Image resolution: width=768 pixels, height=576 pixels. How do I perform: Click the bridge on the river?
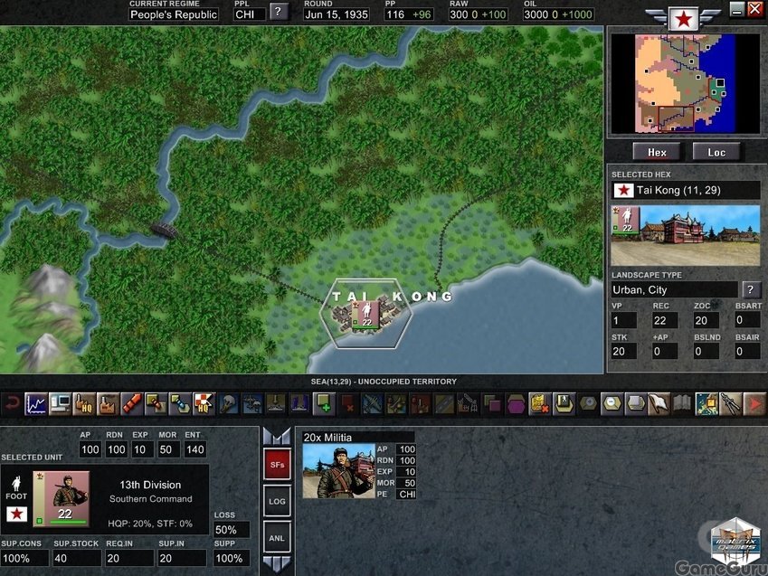point(164,230)
